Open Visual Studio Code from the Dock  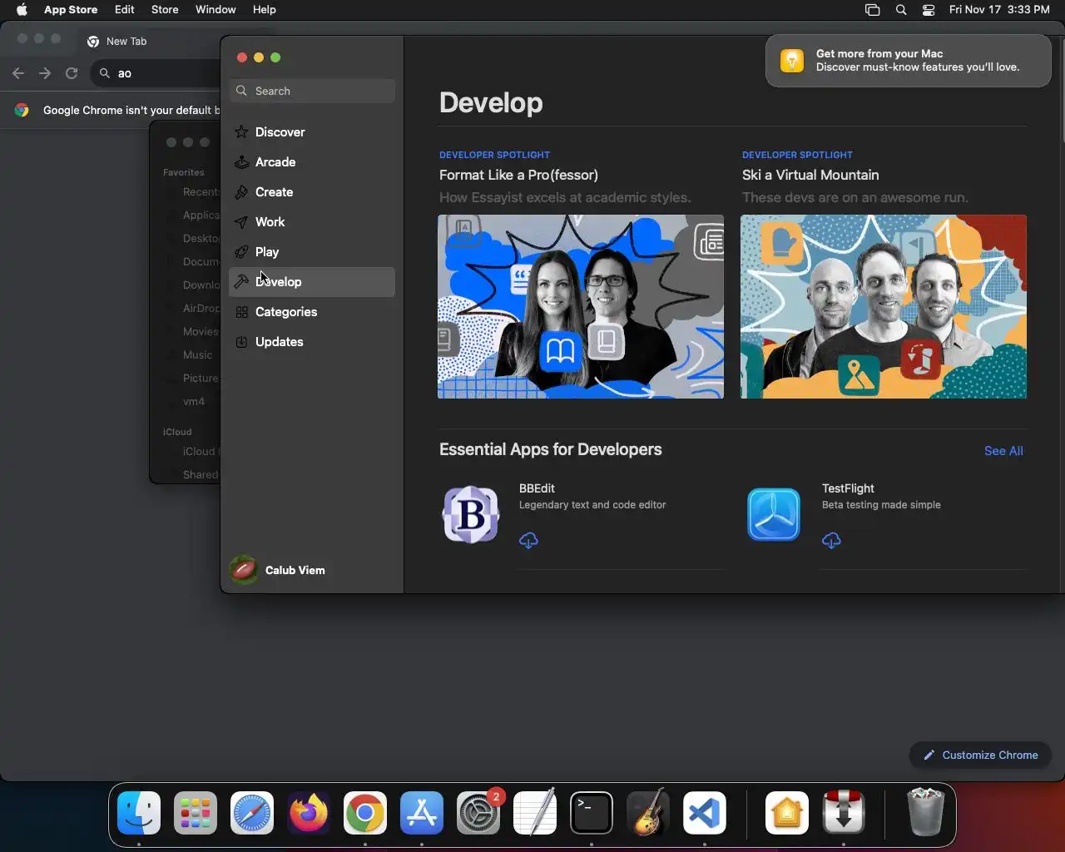[x=705, y=813]
